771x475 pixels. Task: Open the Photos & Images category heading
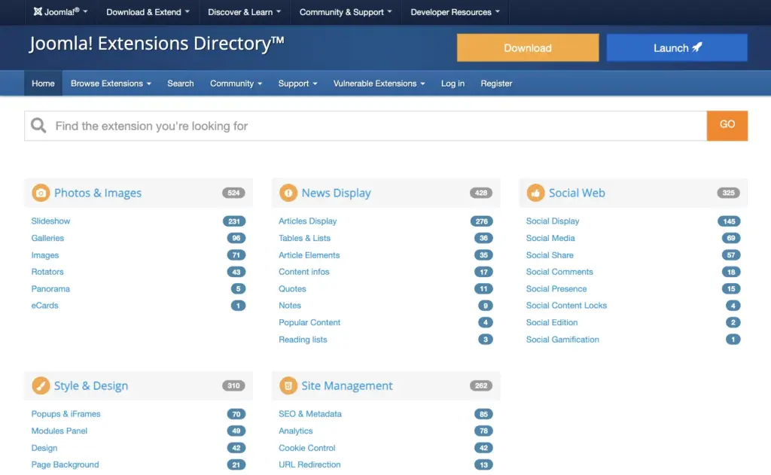coord(97,193)
